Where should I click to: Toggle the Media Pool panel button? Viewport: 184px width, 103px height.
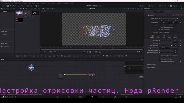11,6
